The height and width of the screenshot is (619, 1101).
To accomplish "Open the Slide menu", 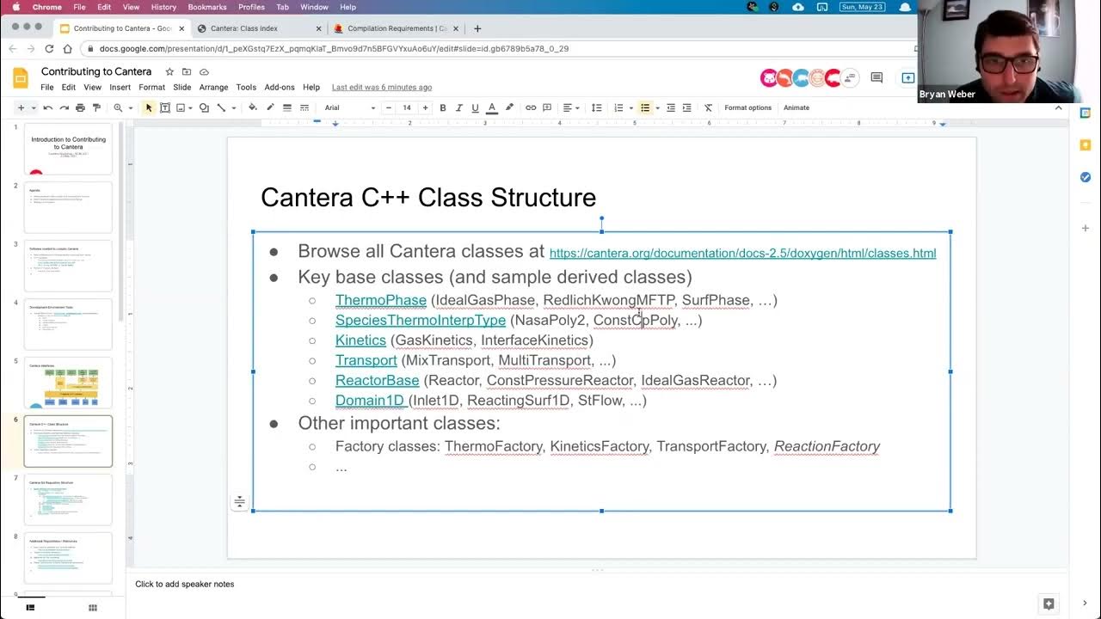I will (x=181, y=87).
